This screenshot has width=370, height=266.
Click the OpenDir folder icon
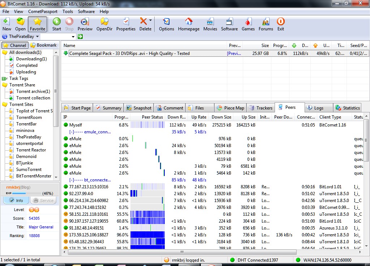point(104,24)
